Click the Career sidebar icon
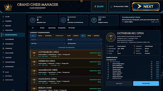This screenshot has width=163, height=91. coord(3,21)
